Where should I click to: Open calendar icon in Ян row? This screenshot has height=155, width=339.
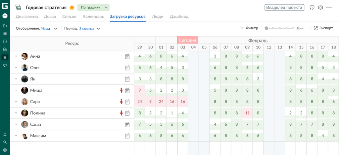pos(127,79)
